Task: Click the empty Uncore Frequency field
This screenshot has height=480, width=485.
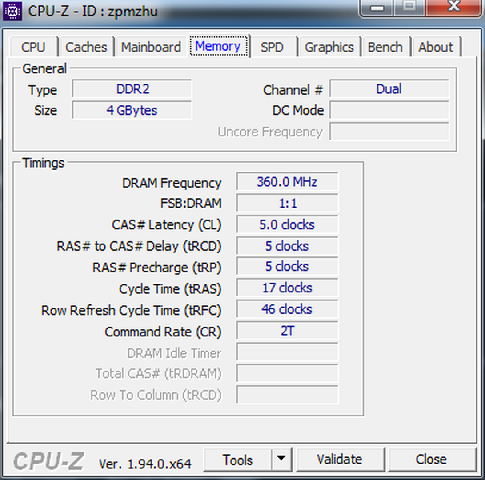Action: click(x=389, y=132)
